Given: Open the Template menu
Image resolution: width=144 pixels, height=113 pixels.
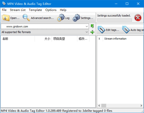Looking at the screenshot, I should (x=35, y=10).
